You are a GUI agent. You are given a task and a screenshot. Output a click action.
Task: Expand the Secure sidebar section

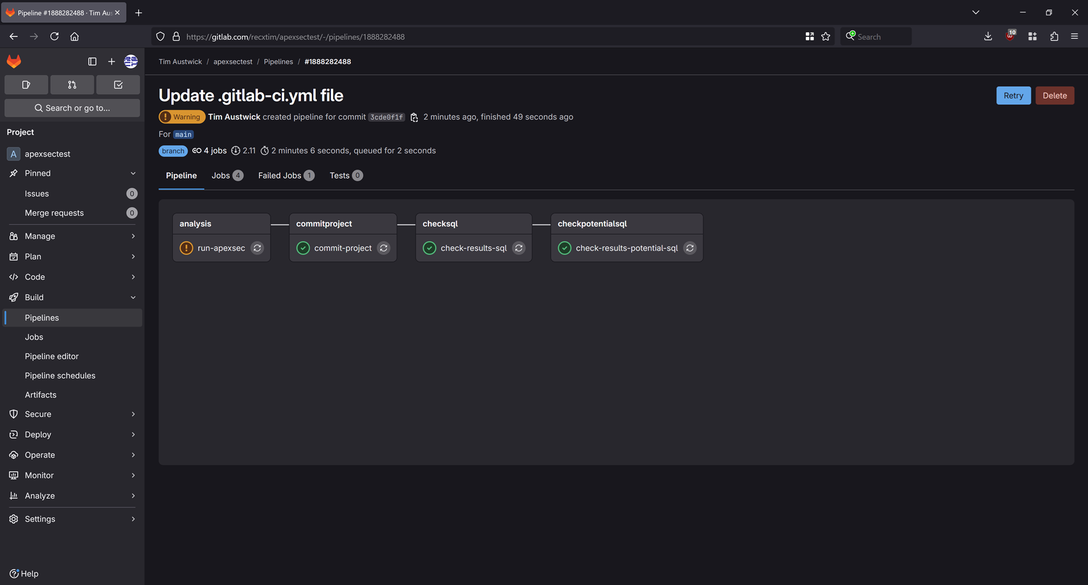[x=72, y=414]
